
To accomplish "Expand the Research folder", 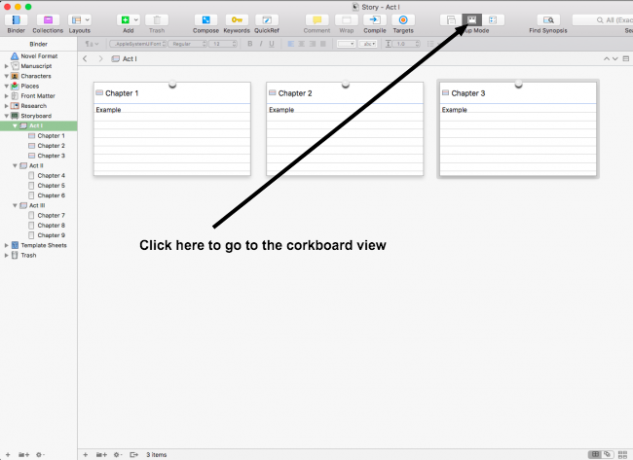I will [7, 106].
